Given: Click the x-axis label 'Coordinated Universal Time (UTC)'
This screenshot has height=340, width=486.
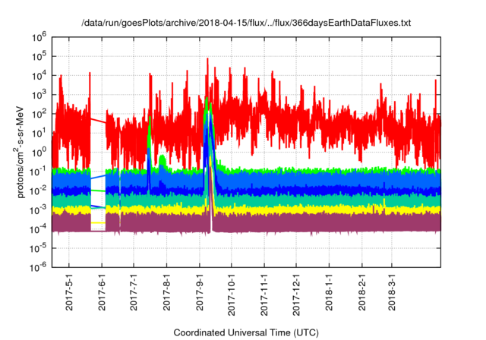Looking at the screenshot, I should 246,332.
